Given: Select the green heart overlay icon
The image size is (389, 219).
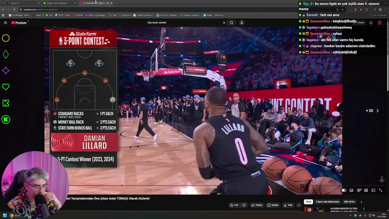Looking at the screenshot, I should (6, 87).
